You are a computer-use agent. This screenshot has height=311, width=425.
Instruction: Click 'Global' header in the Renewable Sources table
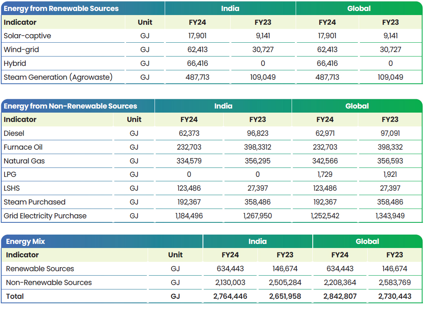[359, 9]
